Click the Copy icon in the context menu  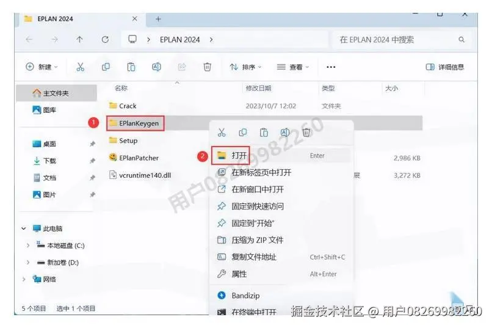[242, 133]
